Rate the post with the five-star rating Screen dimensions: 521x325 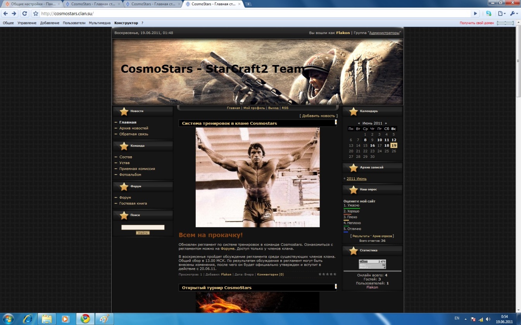pos(327,274)
